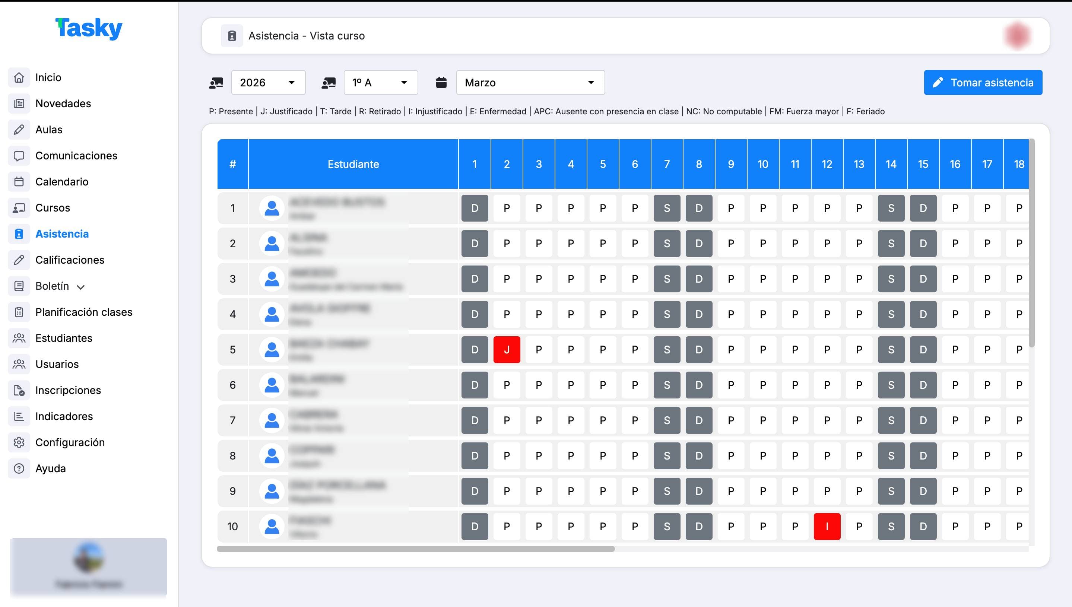The width and height of the screenshot is (1072, 607).
Task: Open Novedades via its newspaper icon
Action: [x=19, y=104]
